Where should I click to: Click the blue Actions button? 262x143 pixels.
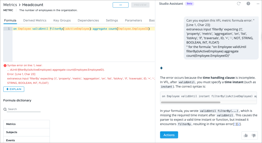pos(169,135)
